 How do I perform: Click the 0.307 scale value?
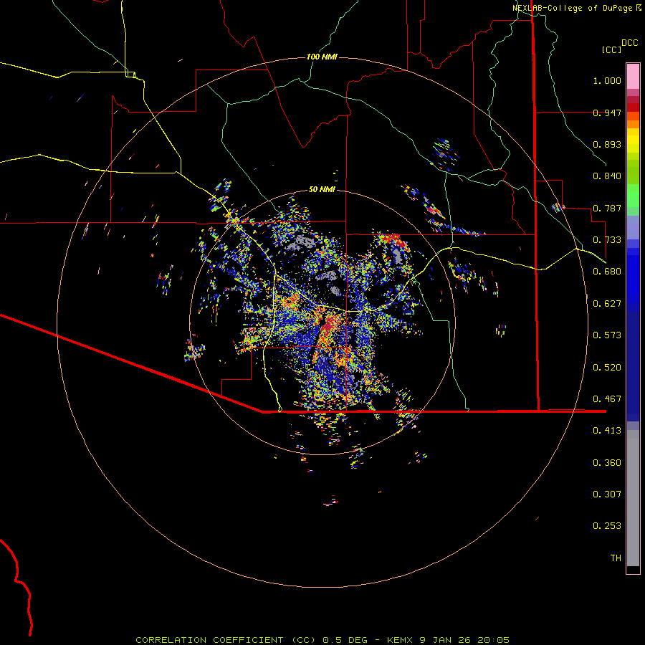[607, 494]
